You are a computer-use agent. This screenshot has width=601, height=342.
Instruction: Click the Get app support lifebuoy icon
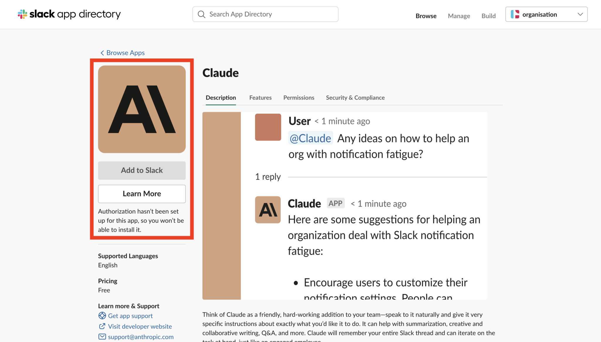pos(102,316)
